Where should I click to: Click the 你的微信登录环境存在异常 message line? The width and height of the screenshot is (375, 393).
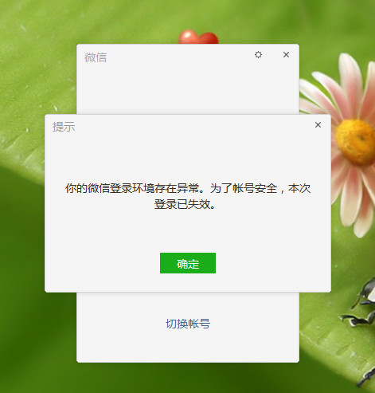click(188, 188)
